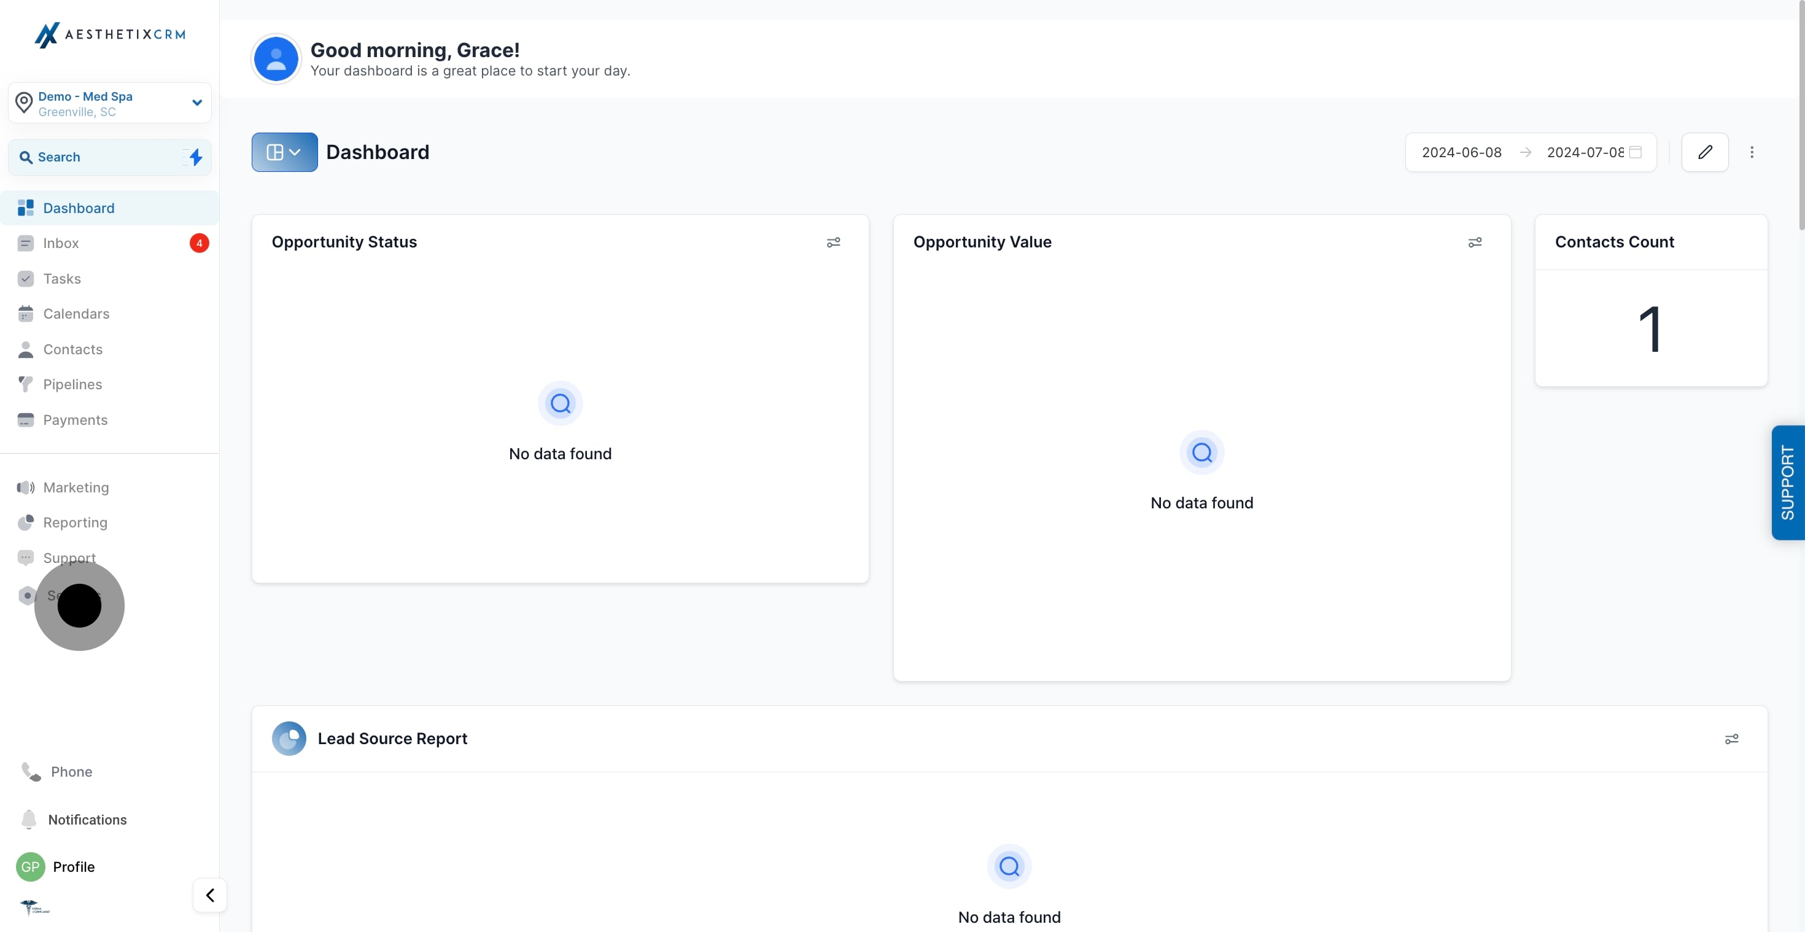Open the dashboard layout switcher dropdown
Image resolution: width=1805 pixels, height=932 pixels.
coord(284,152)
